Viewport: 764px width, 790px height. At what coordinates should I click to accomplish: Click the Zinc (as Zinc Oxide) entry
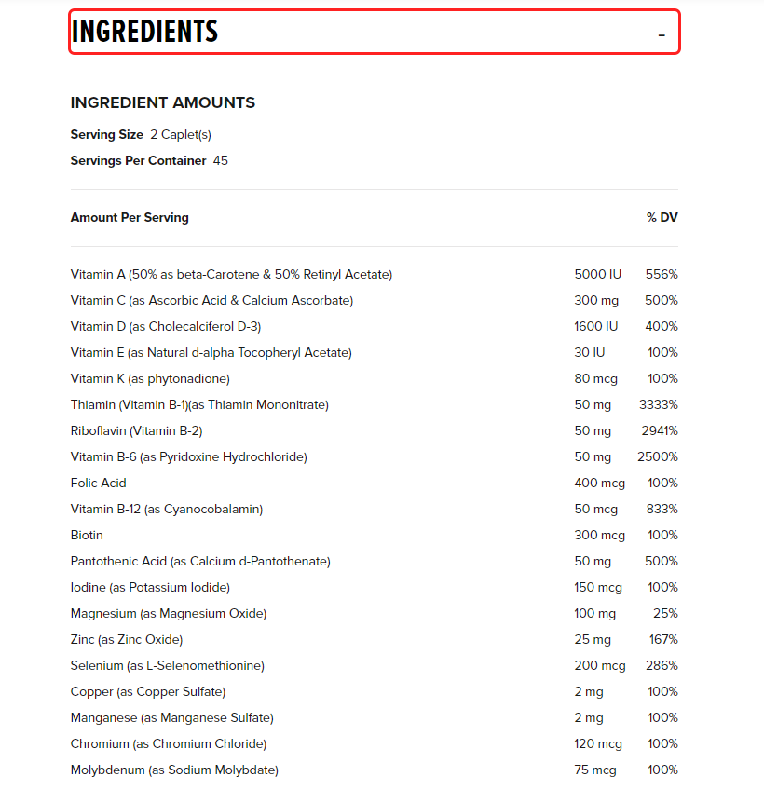coord(127,640)
